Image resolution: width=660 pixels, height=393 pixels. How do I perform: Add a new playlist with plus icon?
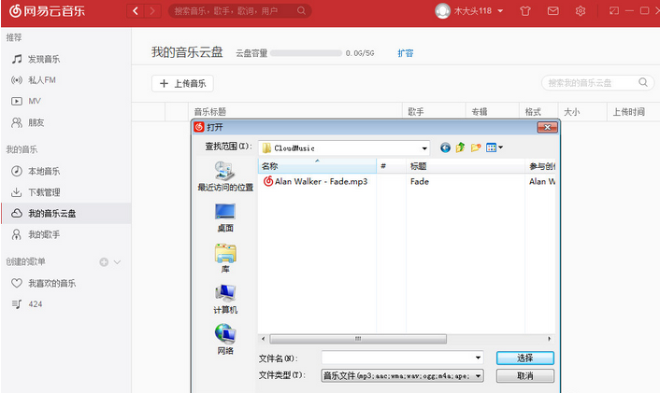[x=104, y=262]
